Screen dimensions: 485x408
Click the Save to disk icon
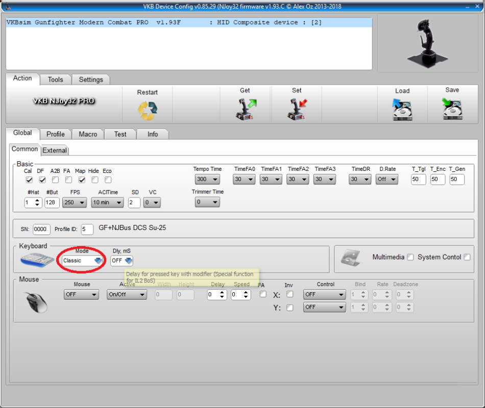click(x=452, y=109)
